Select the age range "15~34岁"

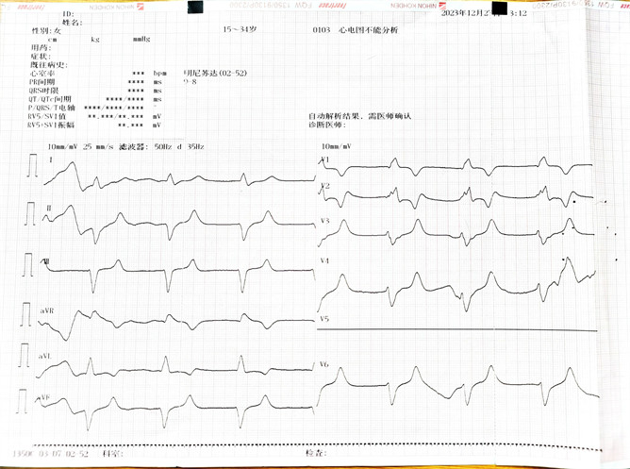click(x=240, y=29)
